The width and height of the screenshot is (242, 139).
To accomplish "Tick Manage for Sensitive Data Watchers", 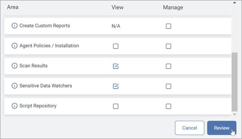I will point(168,86).
